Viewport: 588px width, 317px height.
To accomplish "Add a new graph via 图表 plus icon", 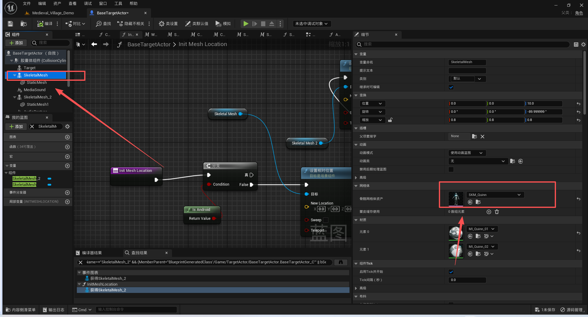I will (67, 137).
